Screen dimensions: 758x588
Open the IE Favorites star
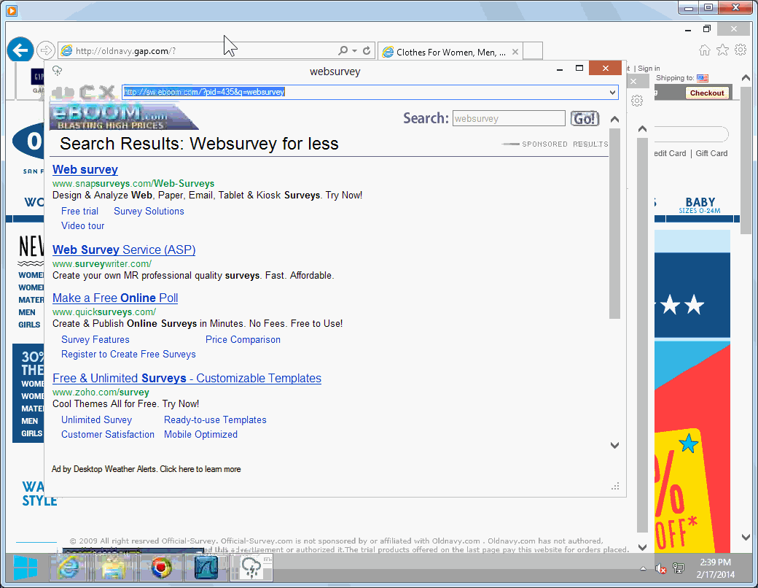(x=722, y=50)
